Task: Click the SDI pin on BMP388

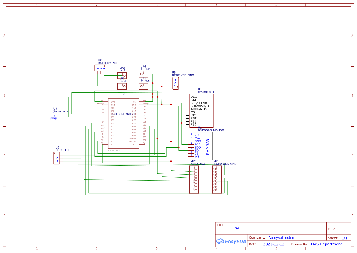Action: [x=197, y=150]
